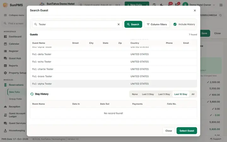Select the Fo1-echo Tester row
This screenshot has height=142, width=227.
tap(113, 62)
